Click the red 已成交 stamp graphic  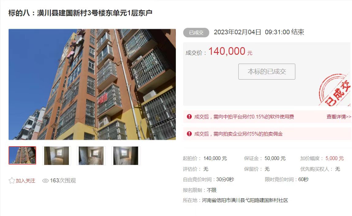click(335, 90)
